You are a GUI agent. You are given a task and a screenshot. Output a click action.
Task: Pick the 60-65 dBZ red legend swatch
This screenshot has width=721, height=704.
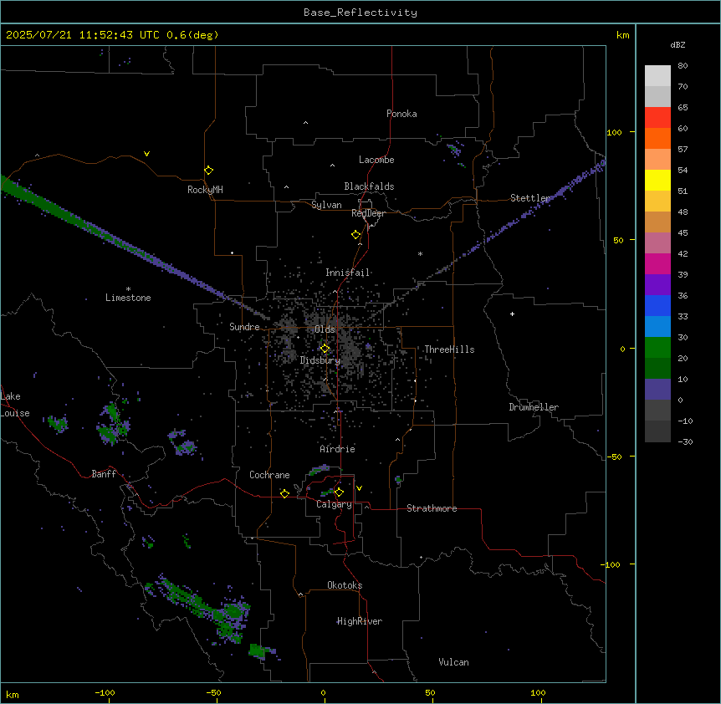(657, 118)
